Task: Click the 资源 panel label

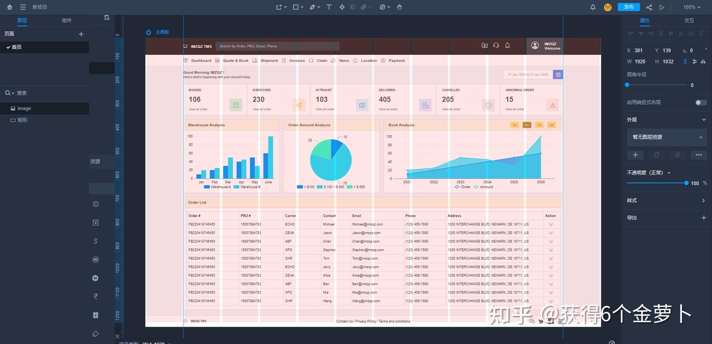Action: (x=95, y=161)
